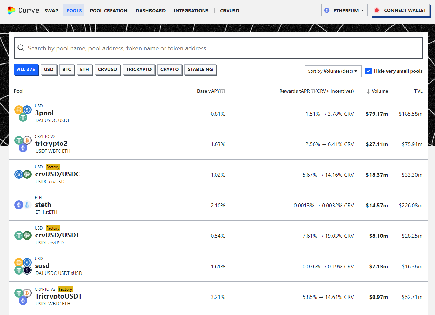Go to the Swap page

coord(51,11)
